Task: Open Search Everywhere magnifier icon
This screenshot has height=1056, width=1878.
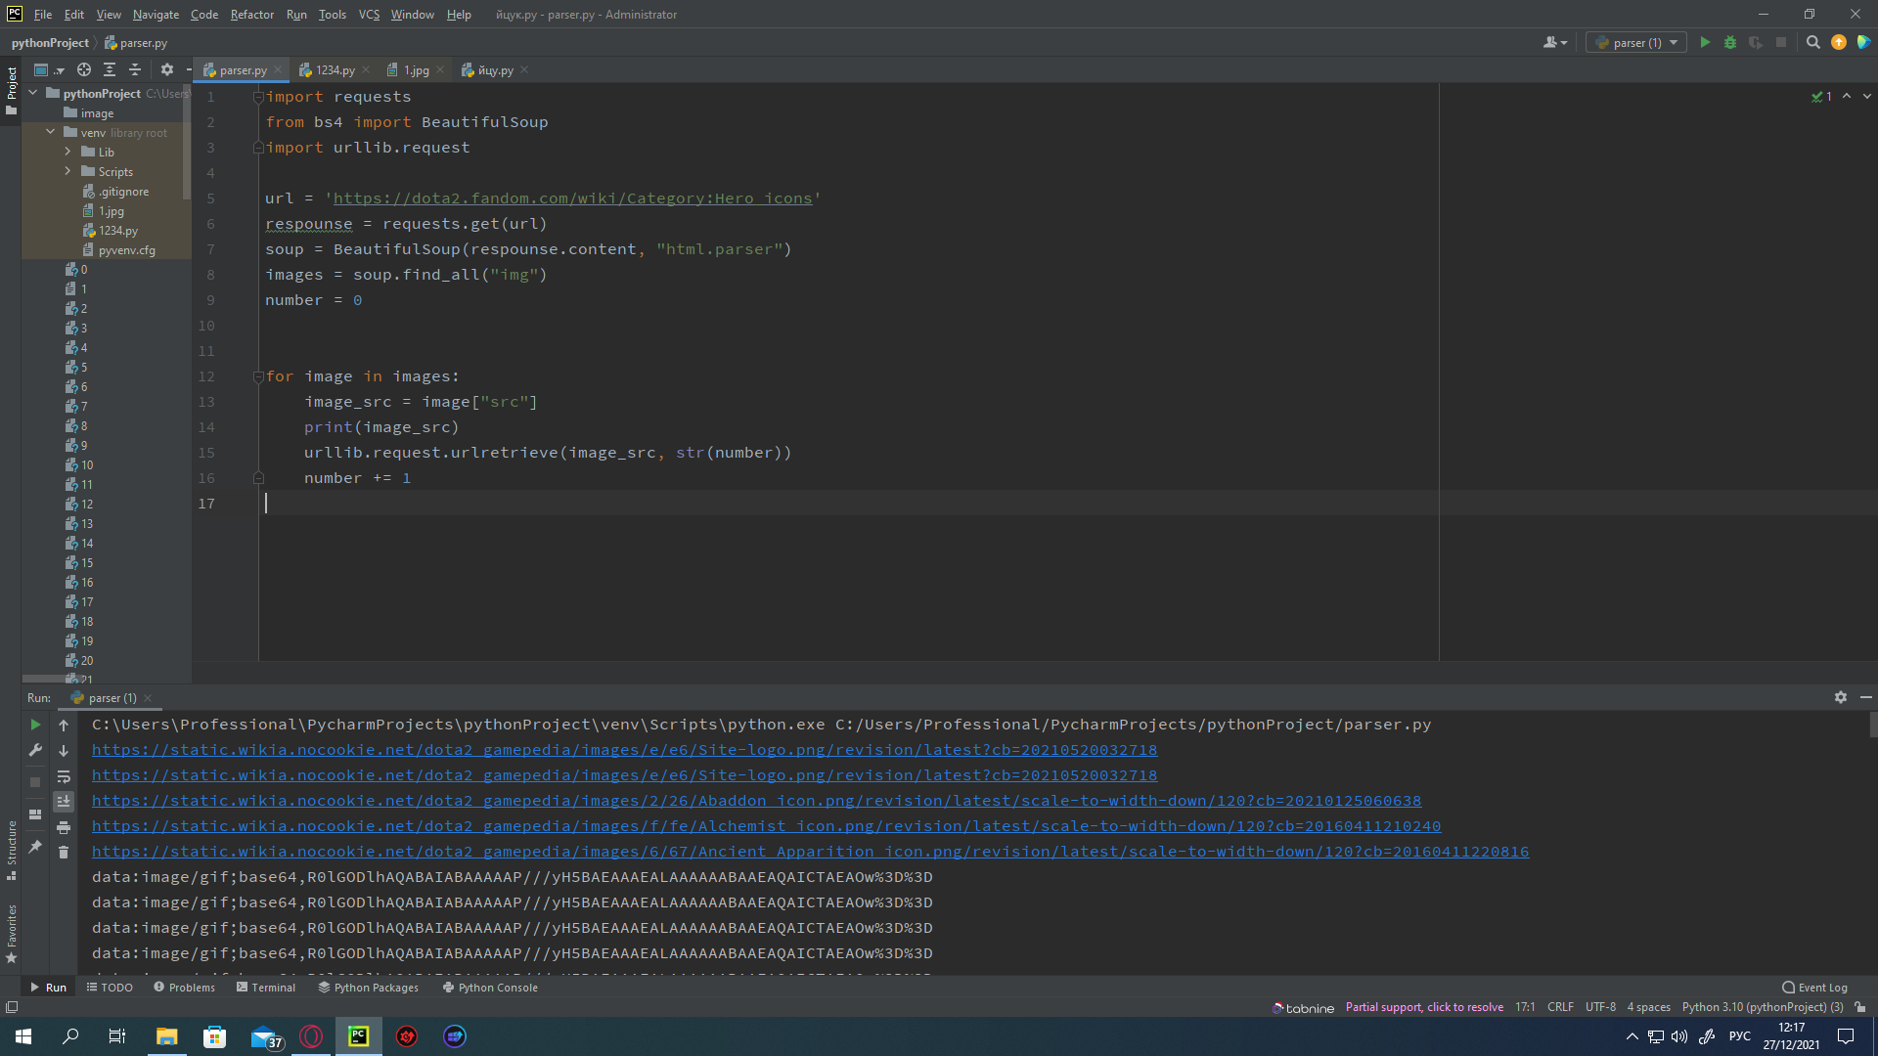Action: [x=1813, y=43]
